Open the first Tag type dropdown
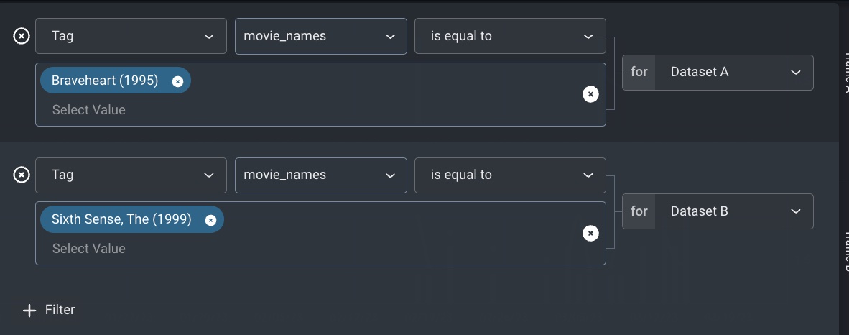Image resolution: width=849 pixels, height=335 pixels. (x=131, y=37)
